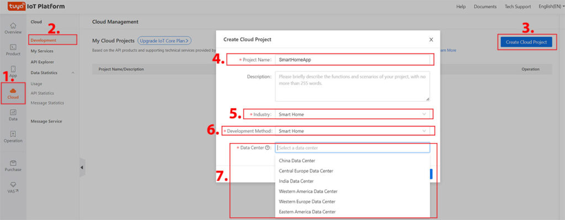Click the Project Name input field
The image size is (565, 220).
click(353, 59)
